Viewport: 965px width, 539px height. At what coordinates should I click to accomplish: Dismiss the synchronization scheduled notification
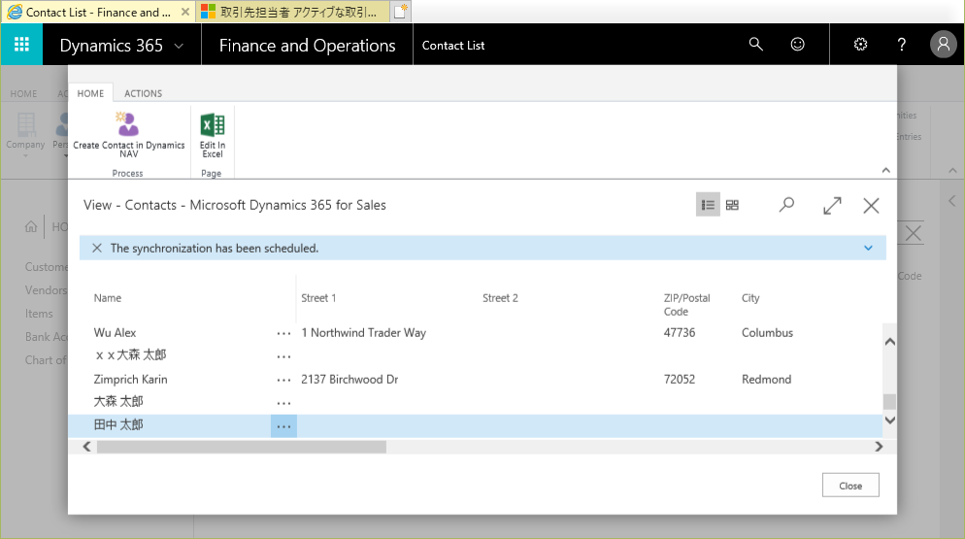click(97, 249)
